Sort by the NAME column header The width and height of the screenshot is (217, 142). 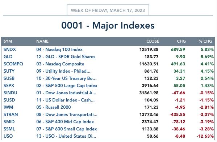pyautogui.click(x=42, y=41)
